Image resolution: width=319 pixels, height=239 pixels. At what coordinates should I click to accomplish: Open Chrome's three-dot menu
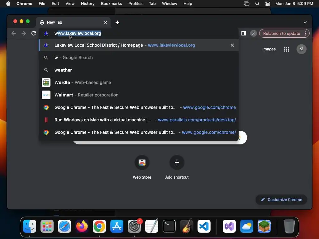pos(305,33)
